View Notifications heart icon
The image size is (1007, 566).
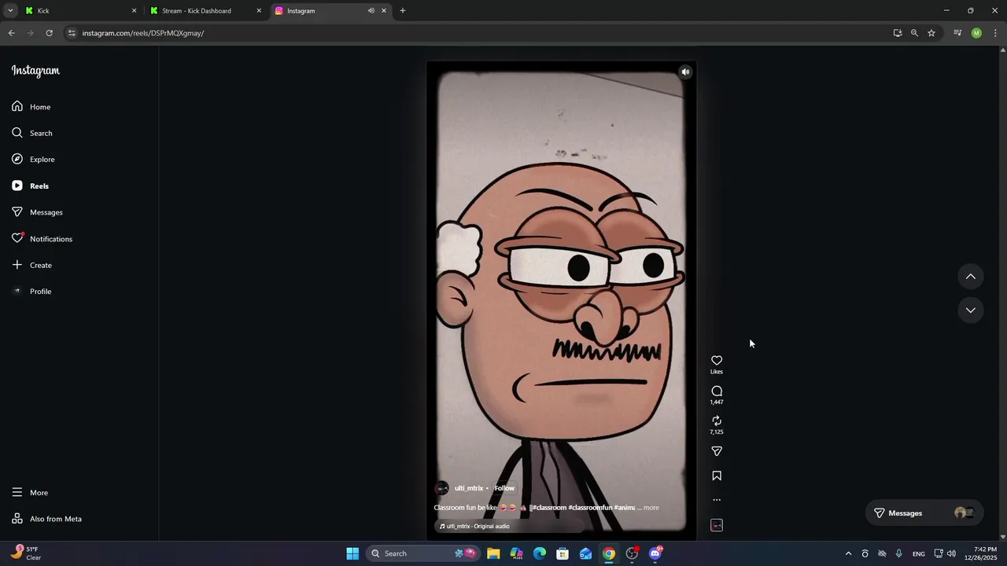click(17, 238)
